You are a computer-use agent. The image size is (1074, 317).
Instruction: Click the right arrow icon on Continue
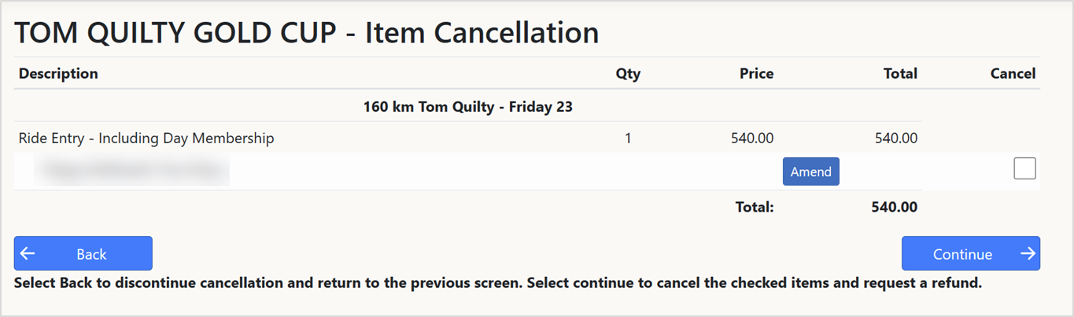1027,253
